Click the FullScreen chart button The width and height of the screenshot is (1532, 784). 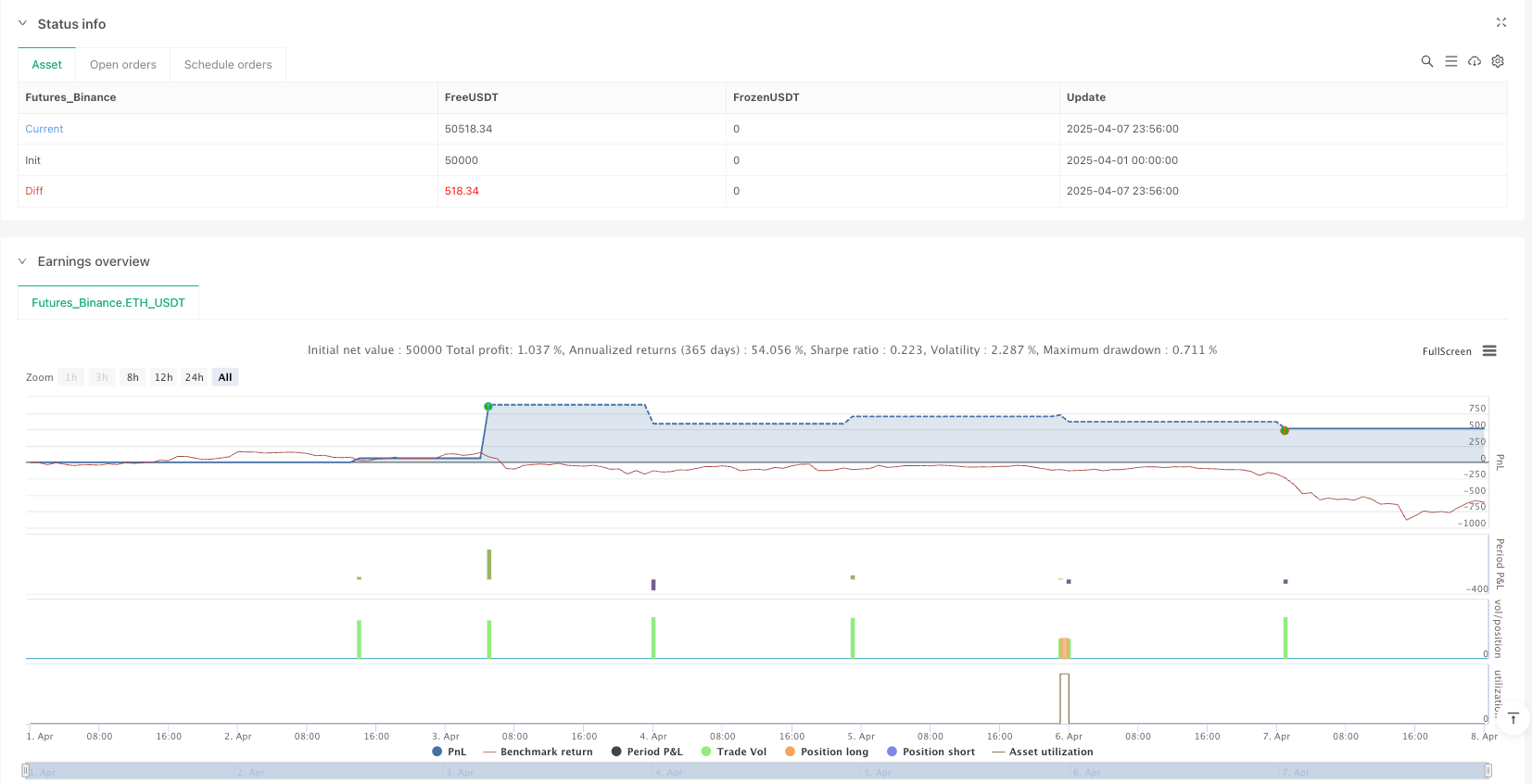coord(1447,351)
